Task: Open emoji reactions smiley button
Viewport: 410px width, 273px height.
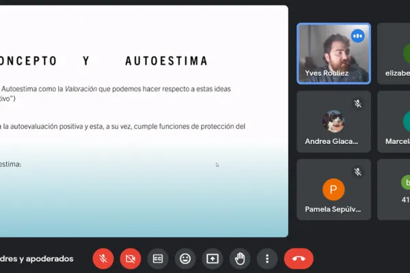Action: click(185, 259)
